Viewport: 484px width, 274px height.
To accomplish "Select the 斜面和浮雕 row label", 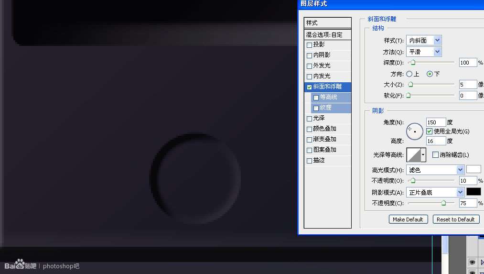I will (x=327, y=87).
